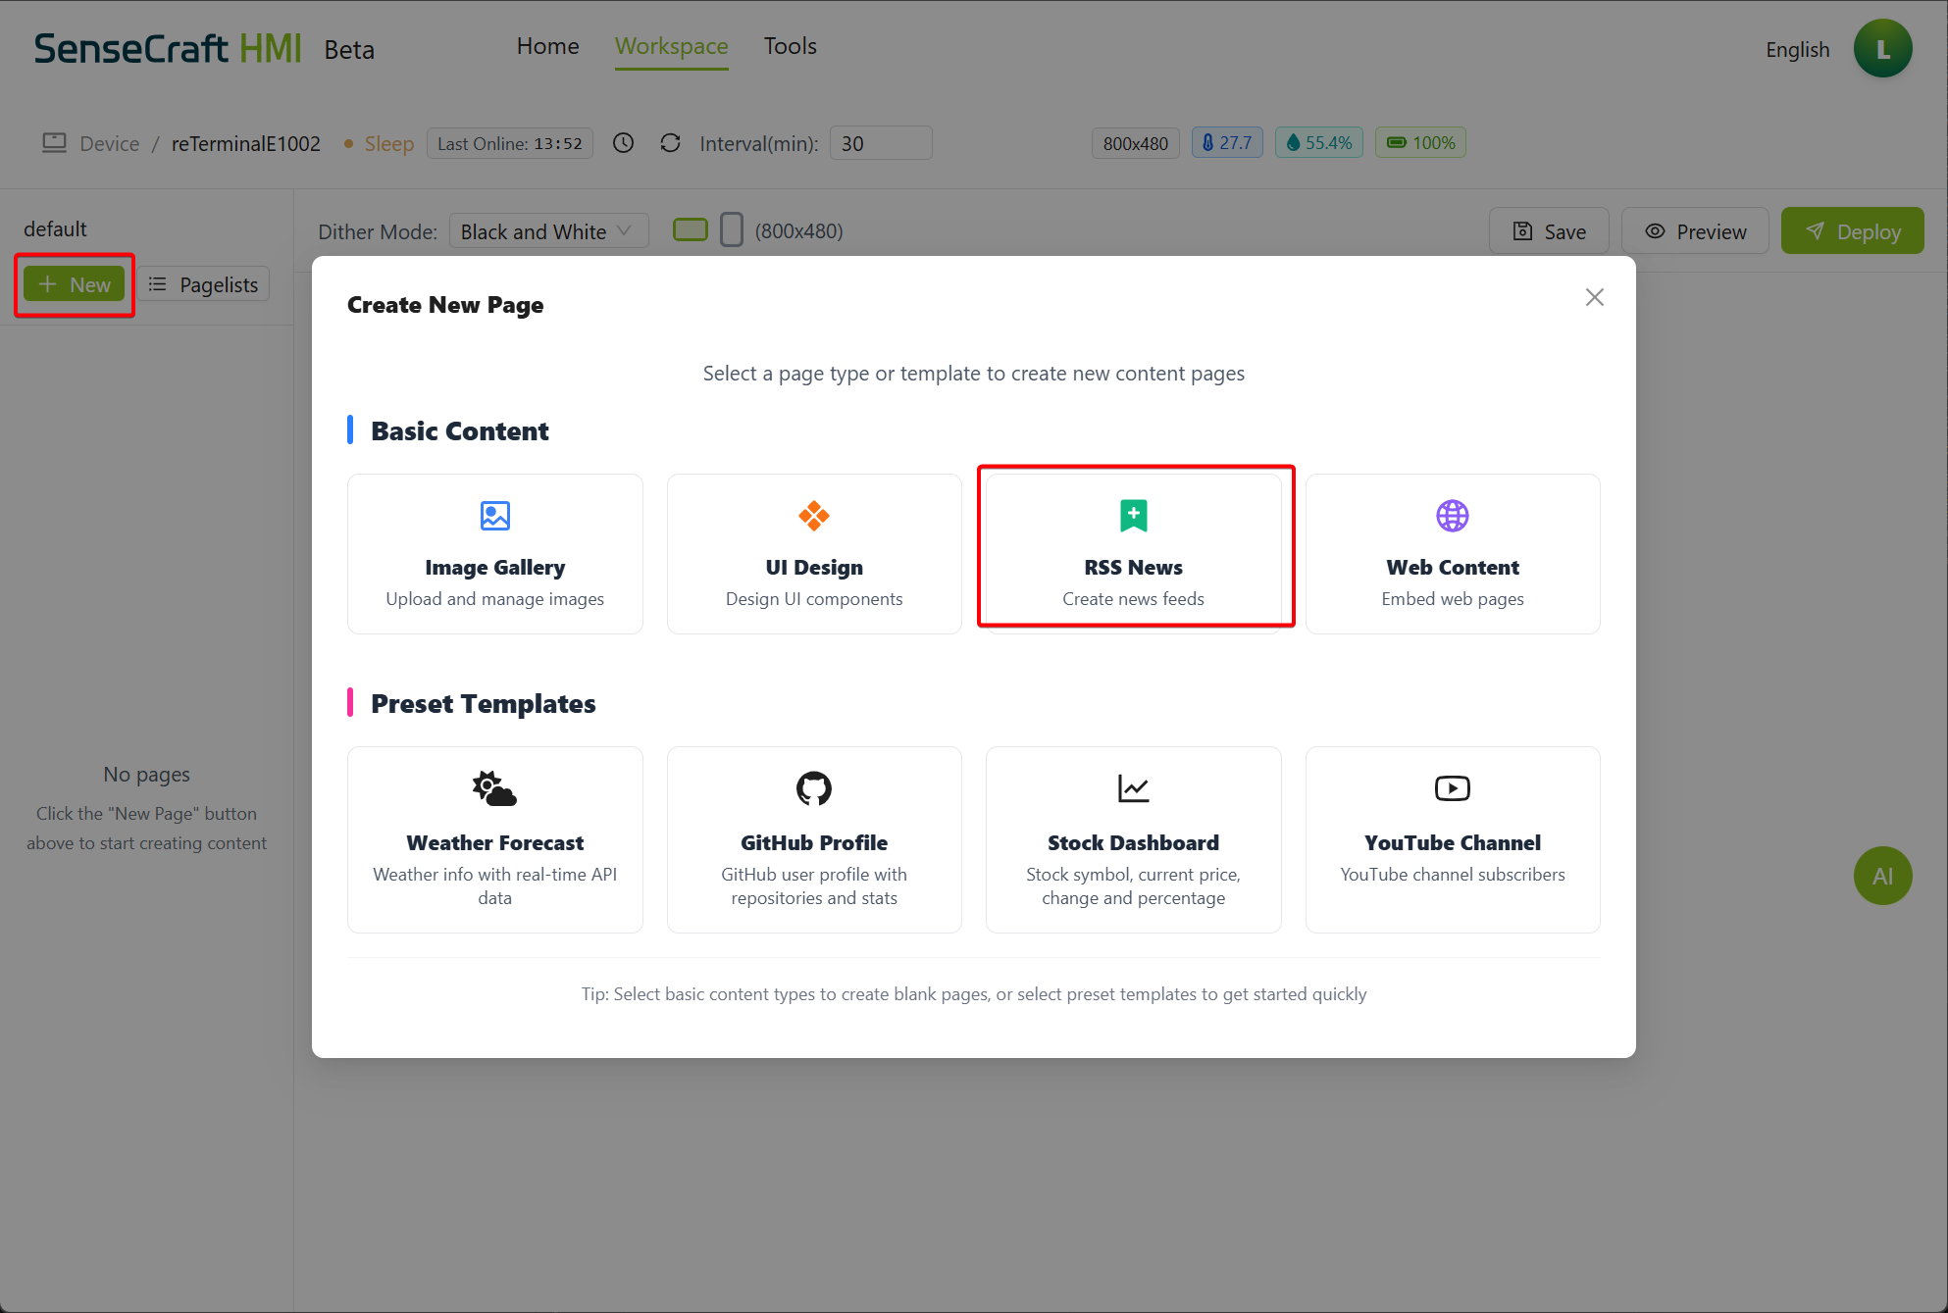Click the Image Gallery picture icon
This screenshot has height=1313, width=1948.
[494, 516]
